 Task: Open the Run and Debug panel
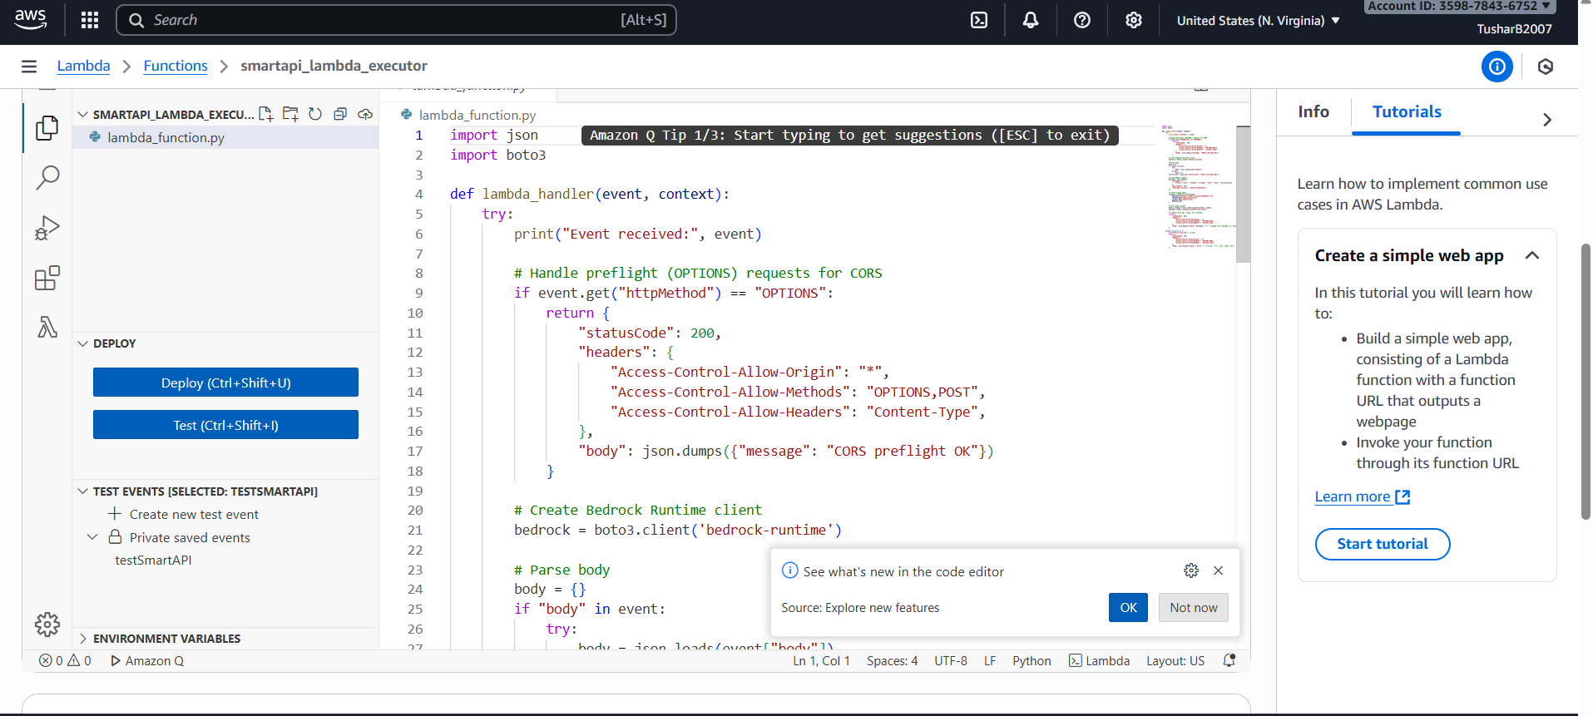[47, 228]
